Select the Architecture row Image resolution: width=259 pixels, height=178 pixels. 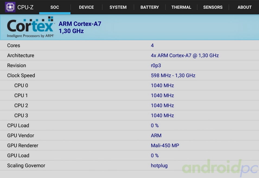tap(129, 55)
